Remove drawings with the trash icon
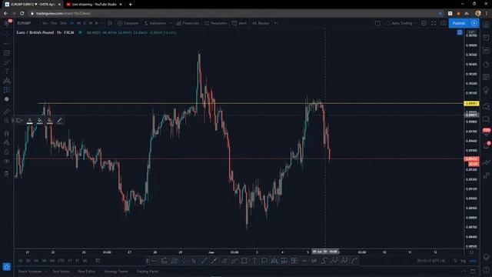 [x=7, y=174]
